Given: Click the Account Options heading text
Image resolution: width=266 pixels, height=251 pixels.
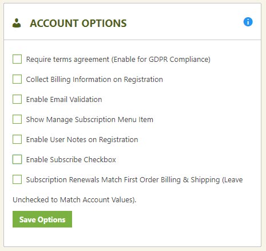Looking at the screenshot, I should 78,23.
